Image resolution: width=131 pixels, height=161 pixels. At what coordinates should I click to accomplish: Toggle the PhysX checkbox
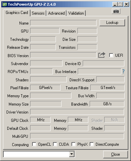[73, 144]
